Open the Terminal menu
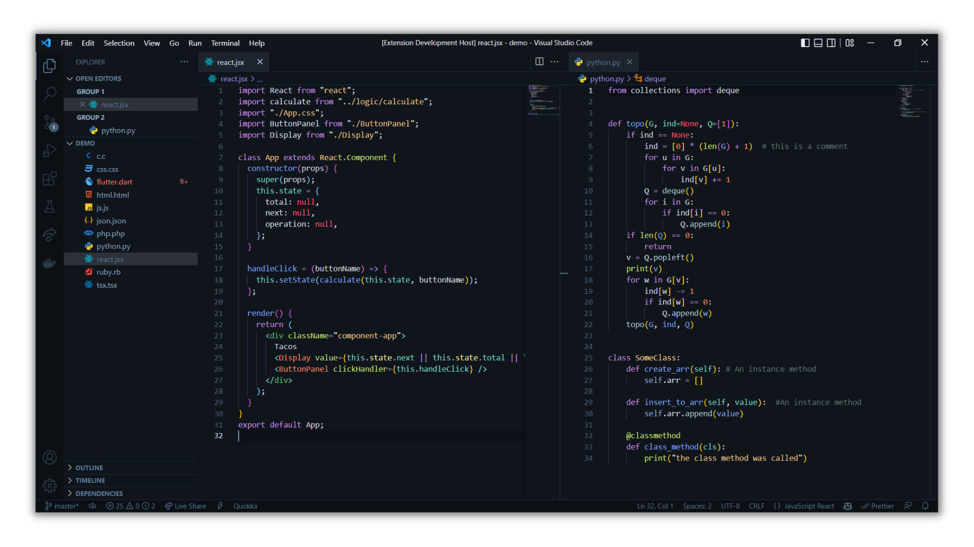974x547 pixels. (x=225, y=43)
